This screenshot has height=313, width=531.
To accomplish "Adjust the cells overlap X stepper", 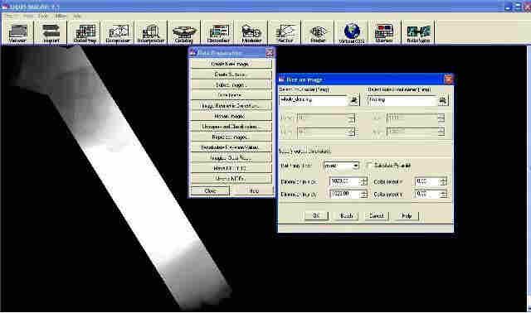I will (443, 181).
